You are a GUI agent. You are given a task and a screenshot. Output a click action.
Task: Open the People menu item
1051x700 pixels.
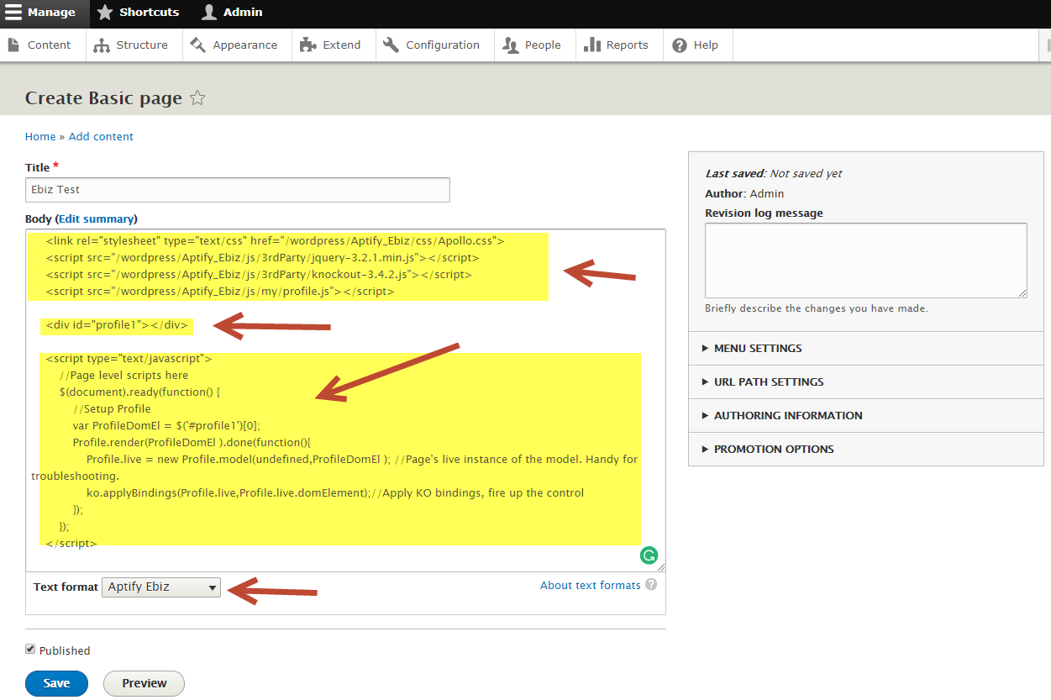click(534, 45)
